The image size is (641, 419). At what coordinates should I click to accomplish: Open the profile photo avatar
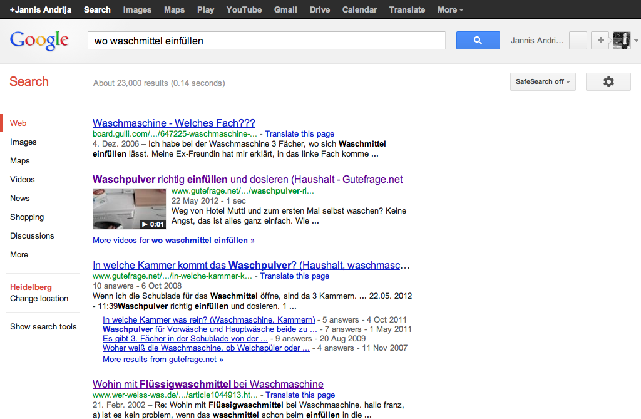point(622,41)
